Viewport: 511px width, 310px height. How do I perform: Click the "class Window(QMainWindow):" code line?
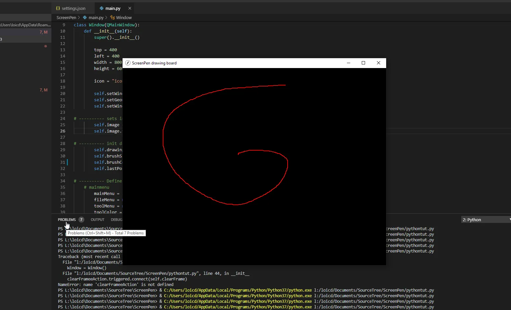(x=107, y=25)
